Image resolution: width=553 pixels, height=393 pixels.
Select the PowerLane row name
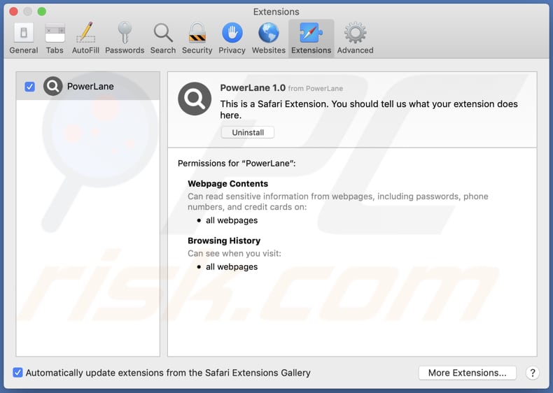click(x=90, y=86)
